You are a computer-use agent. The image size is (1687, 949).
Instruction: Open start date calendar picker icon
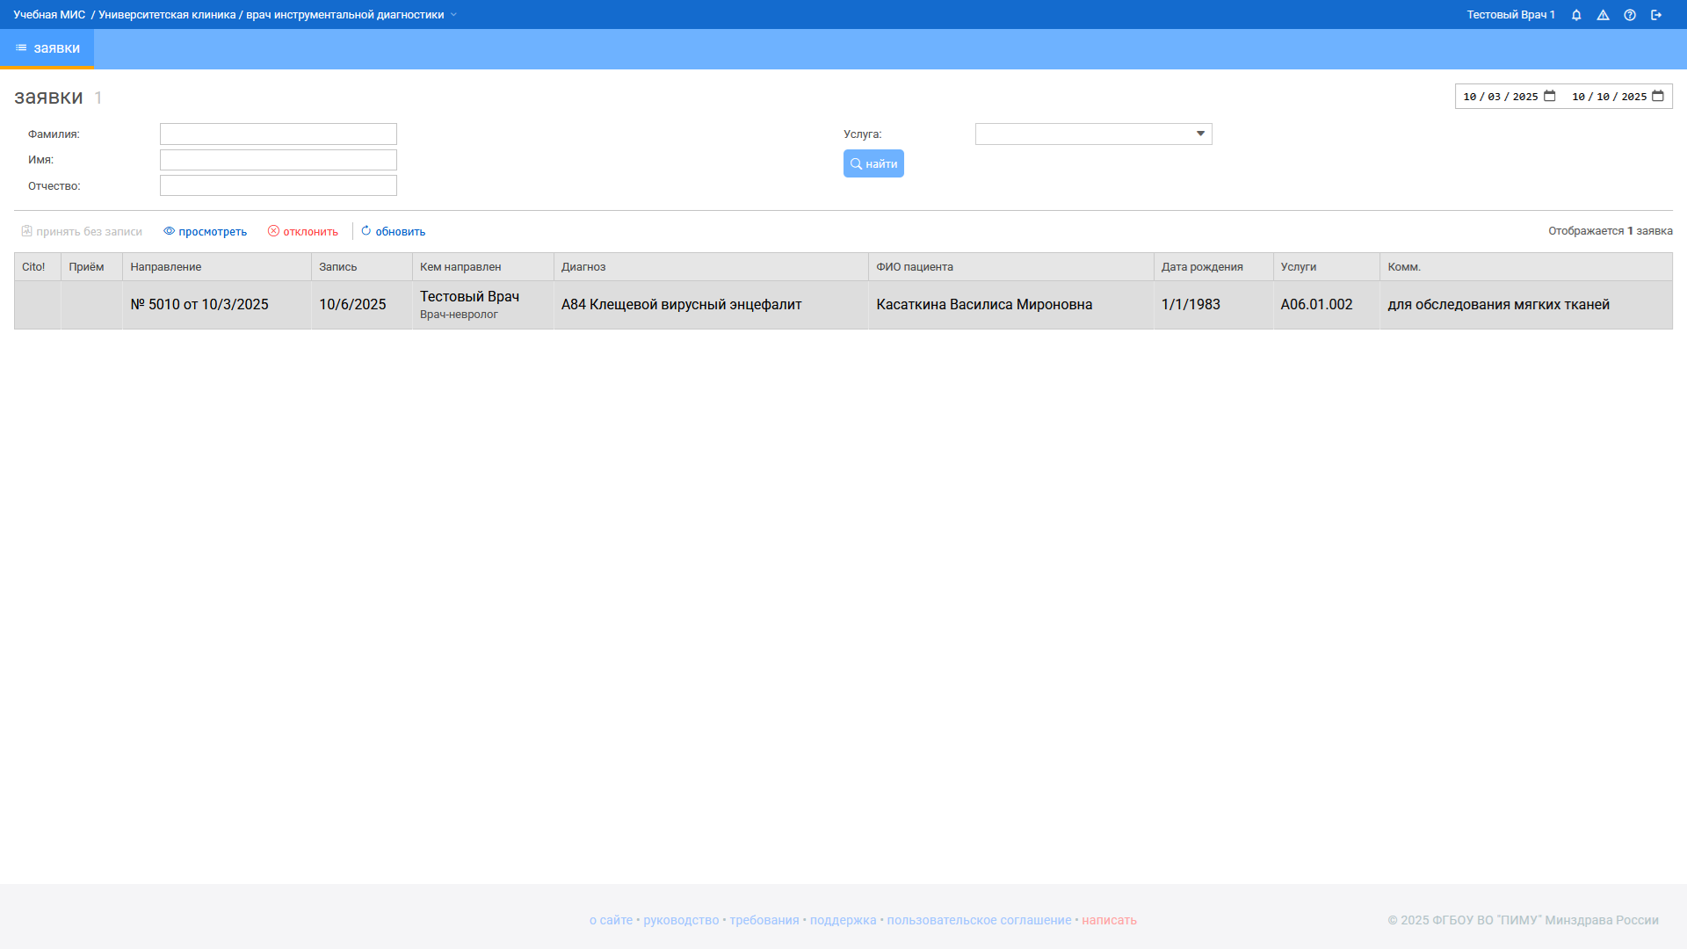(1550, 96)
